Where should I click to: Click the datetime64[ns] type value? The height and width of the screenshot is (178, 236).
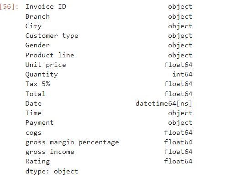coord(164,103)
